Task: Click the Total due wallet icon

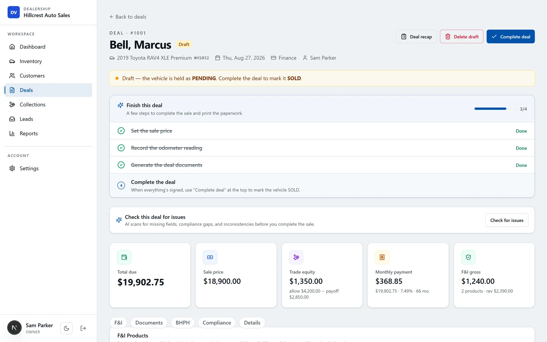Action: 124,257
